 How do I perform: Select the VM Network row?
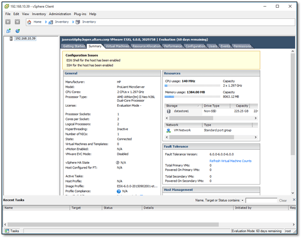[211, 131]
